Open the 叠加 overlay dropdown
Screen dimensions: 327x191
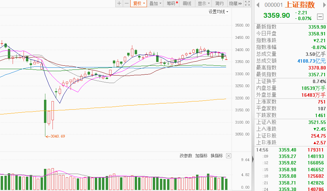point(155,3)
